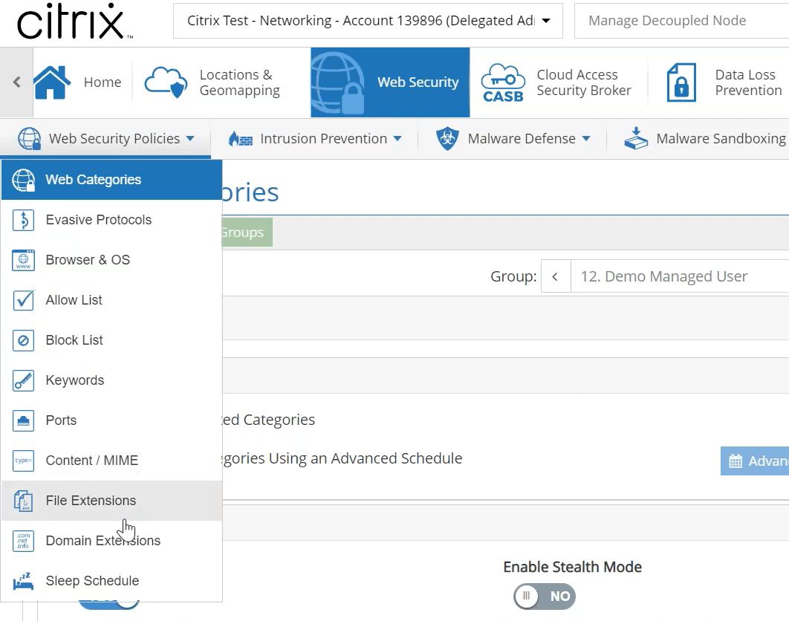789x621 pixels.
Task: Click the Home house icon
Action: (x=52, y=82)
